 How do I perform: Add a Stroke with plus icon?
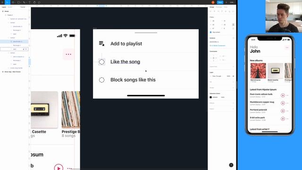233,88
